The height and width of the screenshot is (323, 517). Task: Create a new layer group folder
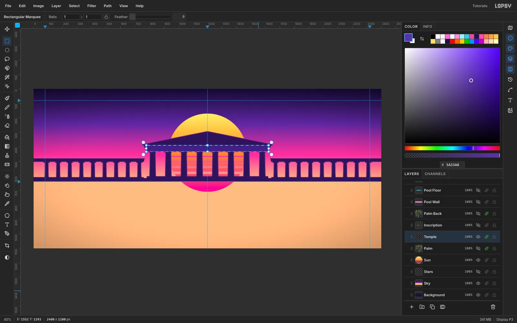point(422,307)
